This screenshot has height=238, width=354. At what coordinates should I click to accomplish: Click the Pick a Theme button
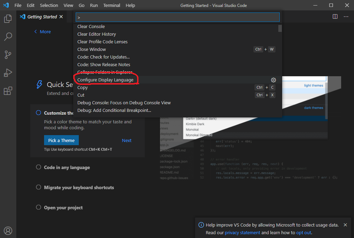point(61,140)
